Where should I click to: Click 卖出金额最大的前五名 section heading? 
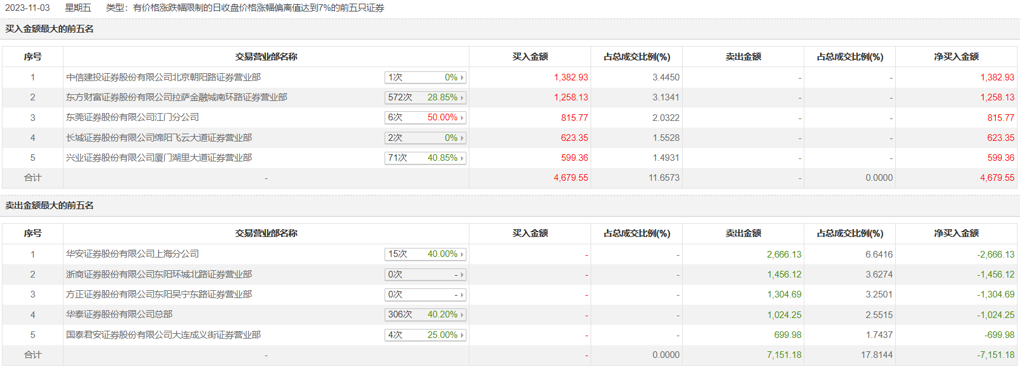tap(50, 206)
